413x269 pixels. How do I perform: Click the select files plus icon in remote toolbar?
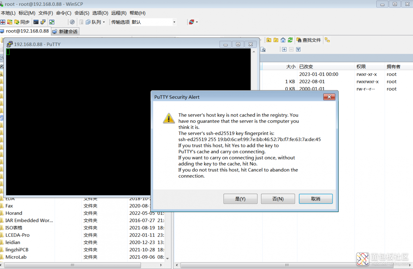click(284, 49)
